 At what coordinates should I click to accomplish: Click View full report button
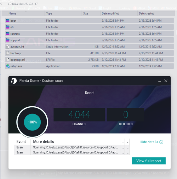[149, 161]
